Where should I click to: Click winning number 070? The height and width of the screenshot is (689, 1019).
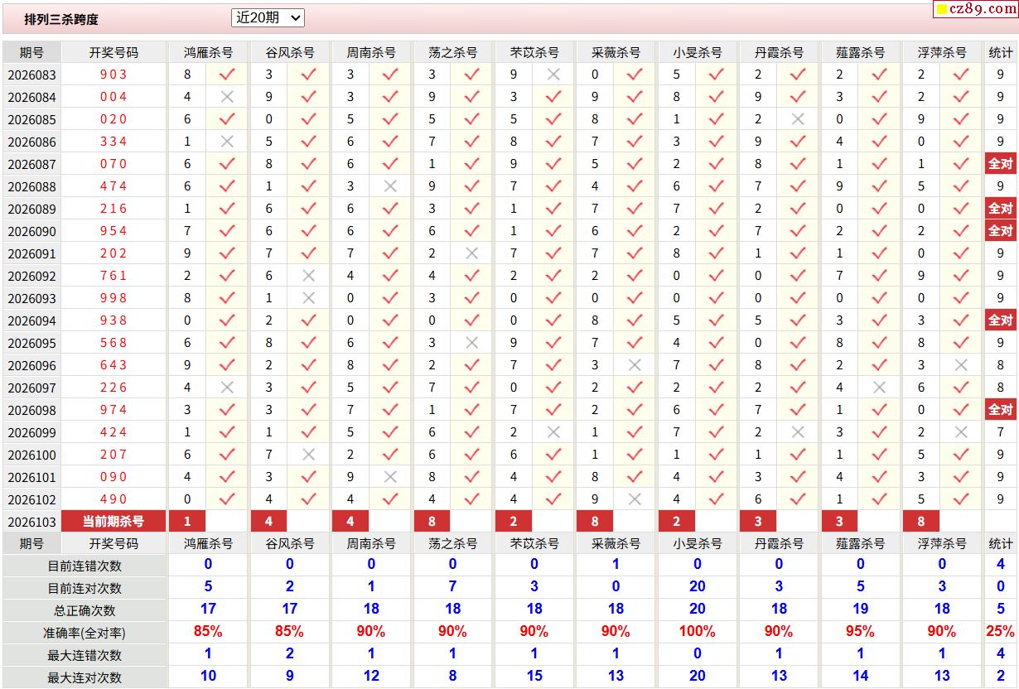click(x=113, y=164)
